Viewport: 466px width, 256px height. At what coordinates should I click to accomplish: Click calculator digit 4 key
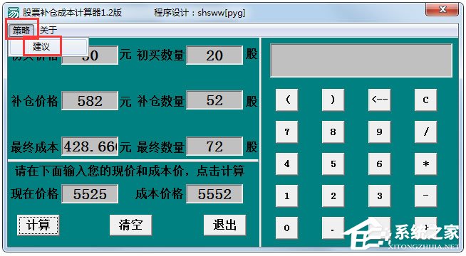coord(286,164)
